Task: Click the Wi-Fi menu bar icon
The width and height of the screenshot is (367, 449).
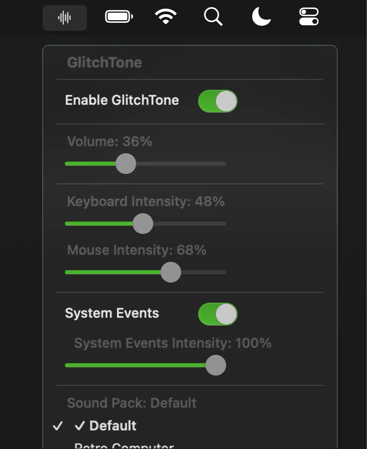Action: pyautogui.click(x=166, y=17)
